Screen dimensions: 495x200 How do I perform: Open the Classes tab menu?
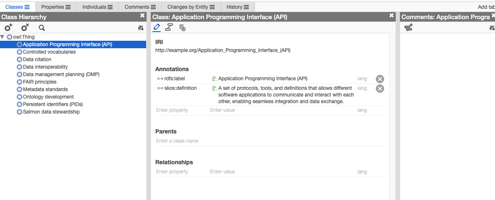point(27,7)
